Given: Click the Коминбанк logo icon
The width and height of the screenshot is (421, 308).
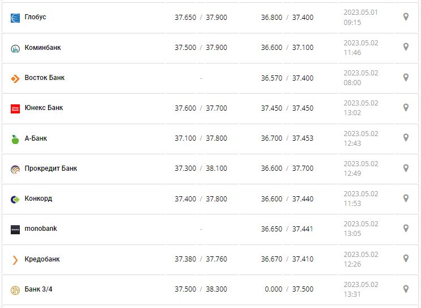Looking at the screenshot, I should pos(15,48).
